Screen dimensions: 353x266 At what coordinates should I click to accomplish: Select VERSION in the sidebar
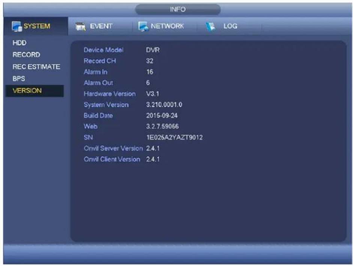pos(35,91)
